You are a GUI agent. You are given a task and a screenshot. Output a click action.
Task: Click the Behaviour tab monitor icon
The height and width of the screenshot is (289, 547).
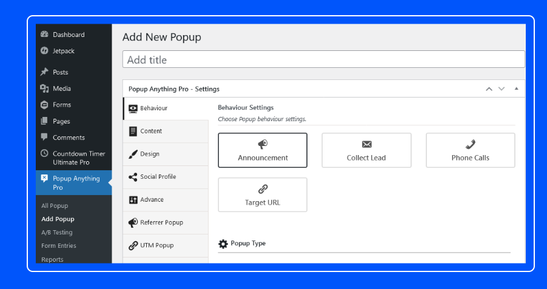click(x=133, y=108)
